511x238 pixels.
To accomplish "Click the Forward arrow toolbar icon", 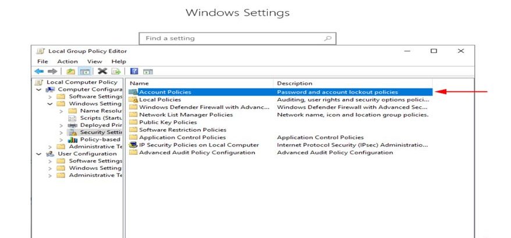I will pyautogui.click(x=52, y=71).
